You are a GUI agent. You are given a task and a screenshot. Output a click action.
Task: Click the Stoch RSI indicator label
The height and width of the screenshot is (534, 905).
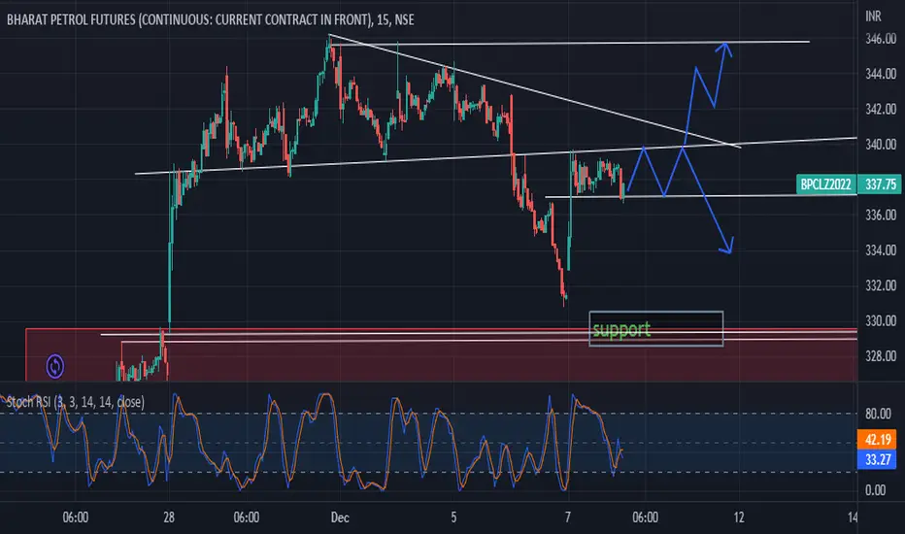click(75, 402)
